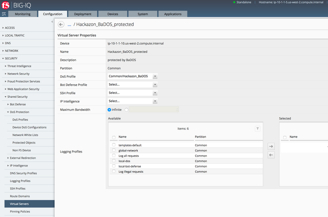Go to Logging Profiles in sidebar
The image size is (328, 217).
pos(20,181)
